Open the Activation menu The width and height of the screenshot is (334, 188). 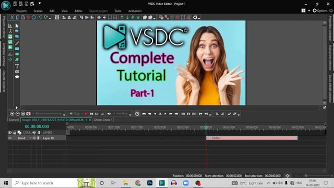[x=135, y=11]
